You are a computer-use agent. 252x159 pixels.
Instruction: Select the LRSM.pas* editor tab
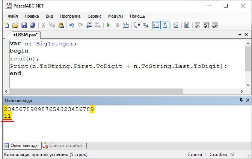point(25,35)
